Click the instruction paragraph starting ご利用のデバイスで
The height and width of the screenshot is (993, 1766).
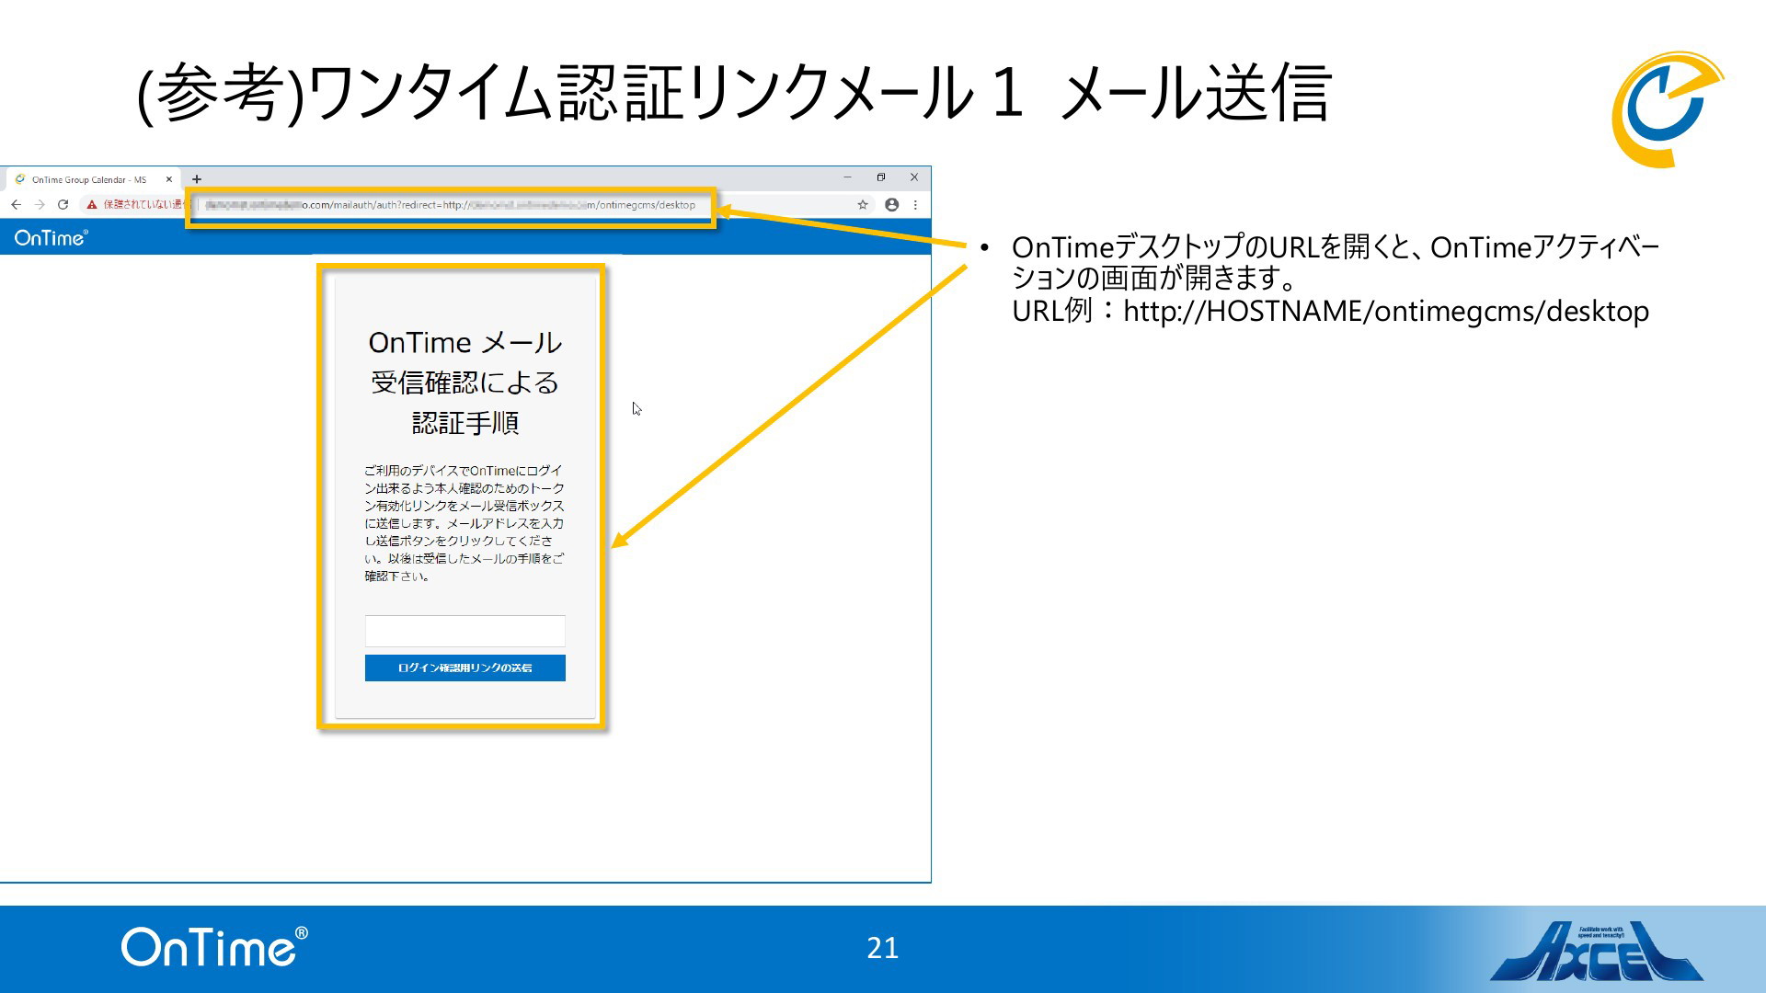(464, 523)
